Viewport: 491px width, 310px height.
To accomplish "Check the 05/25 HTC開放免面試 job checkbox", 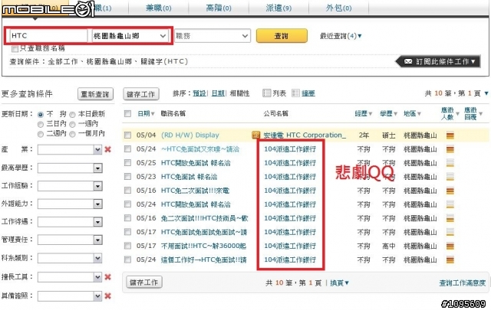I will pos(127,163).
